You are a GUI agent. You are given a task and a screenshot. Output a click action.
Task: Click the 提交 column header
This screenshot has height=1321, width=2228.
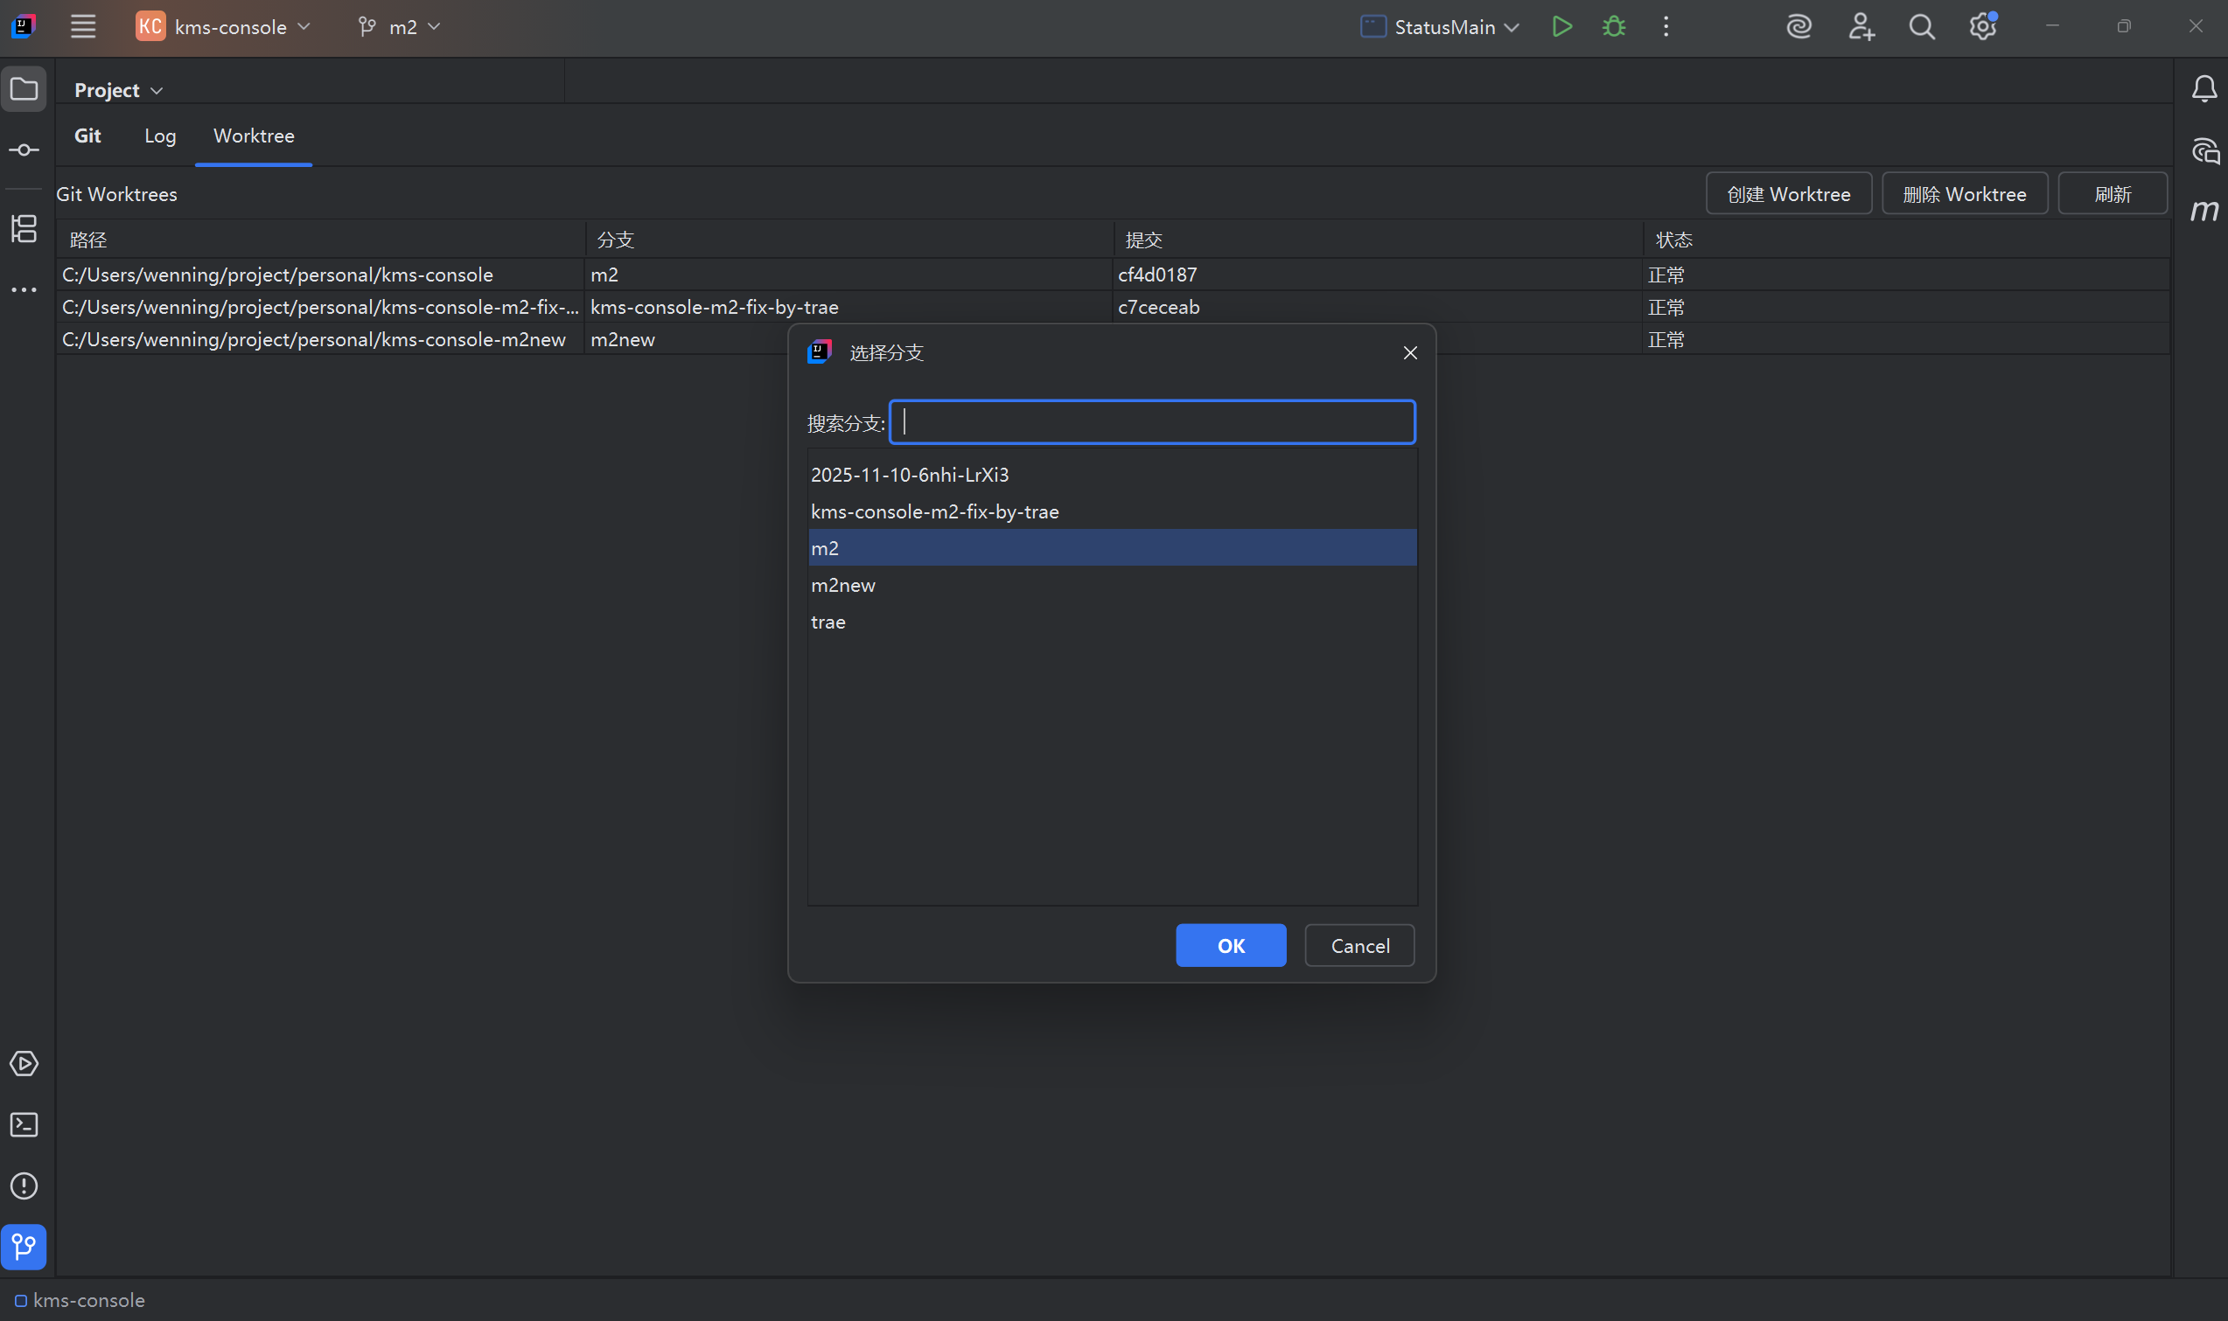pos(1379,240)
